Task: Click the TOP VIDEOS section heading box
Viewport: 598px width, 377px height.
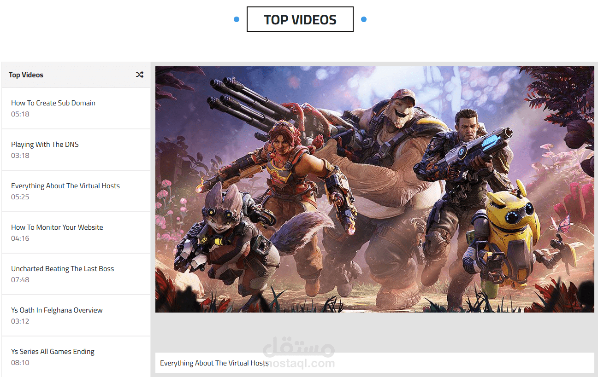Action: [x=300, y=19]
